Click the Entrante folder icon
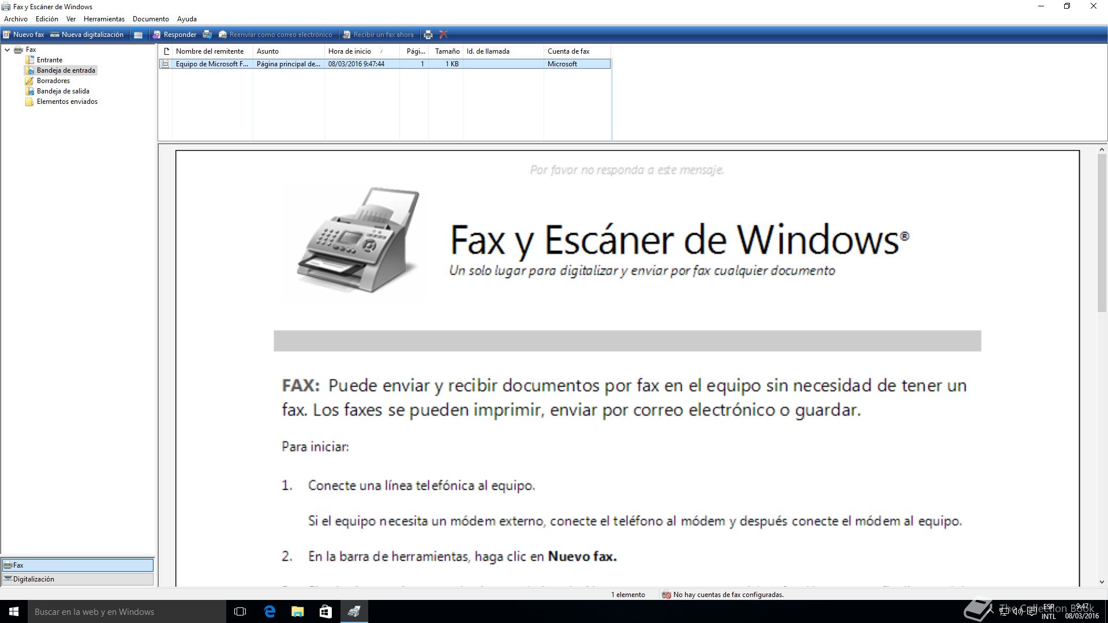Screen dimensions: 1108x623 coord(29,60)
